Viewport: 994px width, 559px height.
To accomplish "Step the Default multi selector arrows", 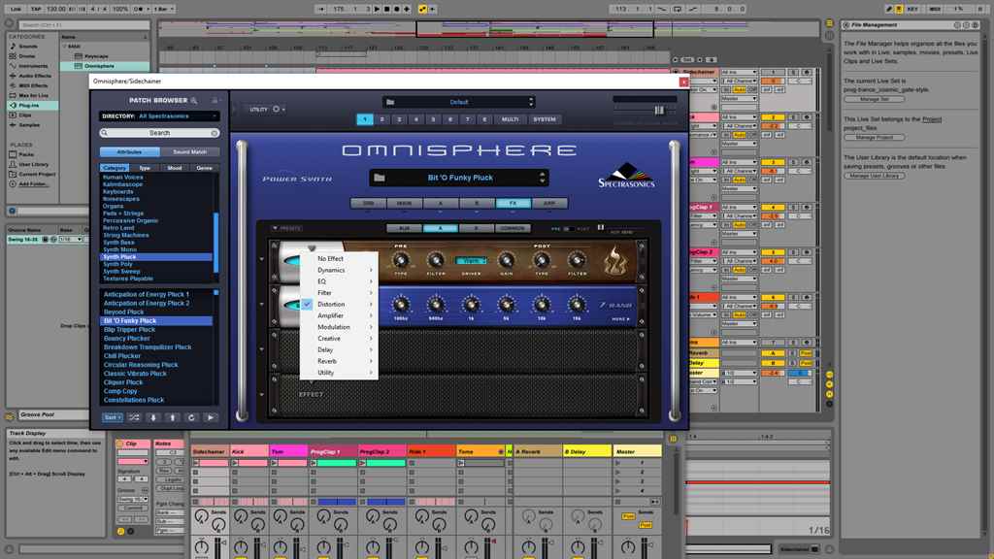I will tap(531, 102).
